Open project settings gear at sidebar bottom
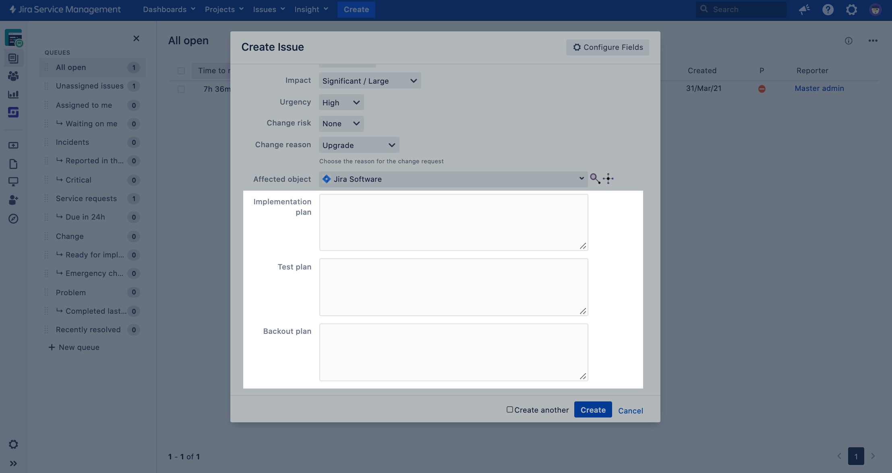This screenshot has width=892, height=473. [13, 444]
